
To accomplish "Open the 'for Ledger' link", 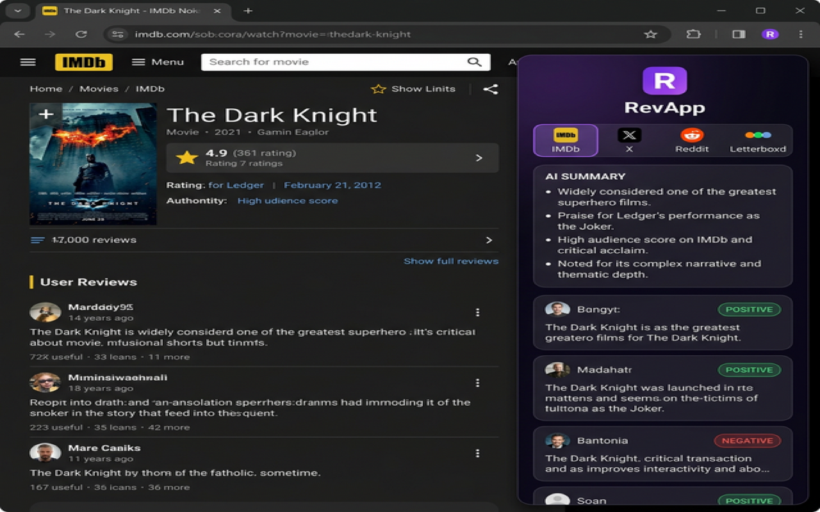I will (236, 185).
